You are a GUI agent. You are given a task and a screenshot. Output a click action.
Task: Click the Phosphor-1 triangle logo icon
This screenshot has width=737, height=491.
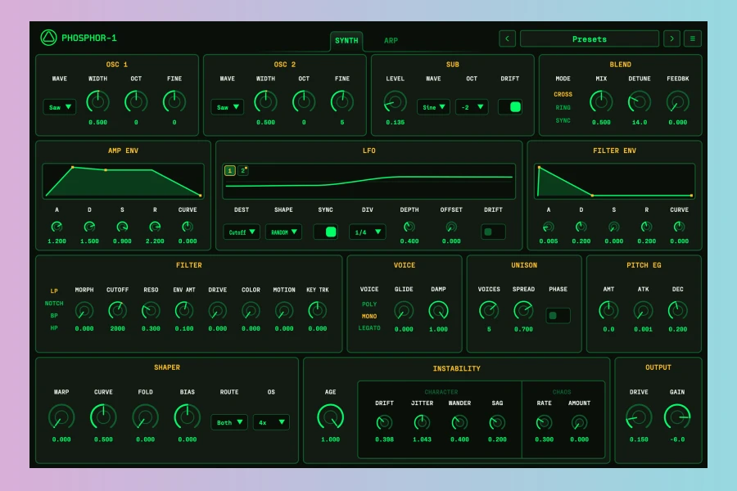[x=48, y=38]
